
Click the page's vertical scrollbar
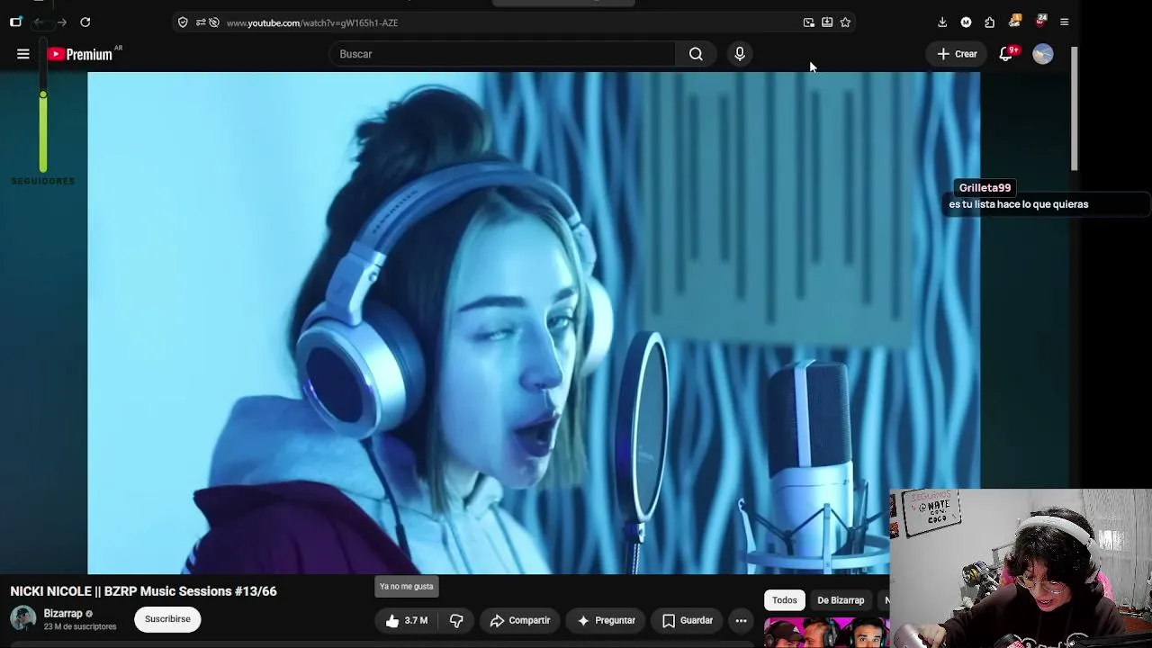click(1074, 108)
